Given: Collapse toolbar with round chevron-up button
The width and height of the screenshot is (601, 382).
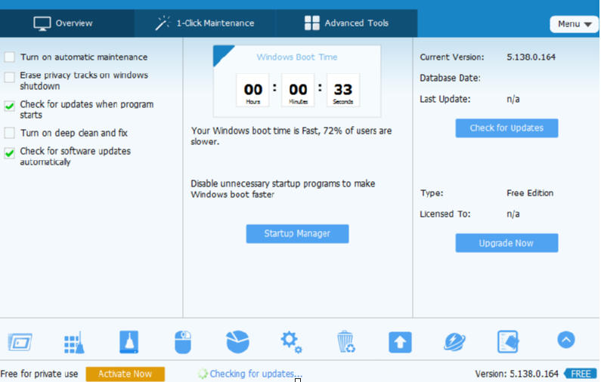Looking at the screenshot, I should [x=565, y=340].
